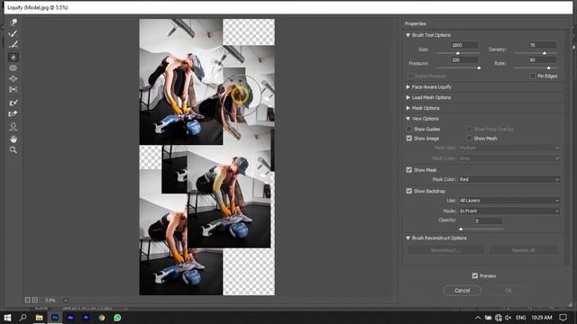
Task: Open After Effects from the taskbar
Action: pyautogui.click(x=70, y=318)
